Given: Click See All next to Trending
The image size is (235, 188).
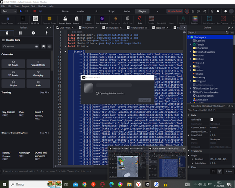Looking at the screenshot, I should click(45, 93).
